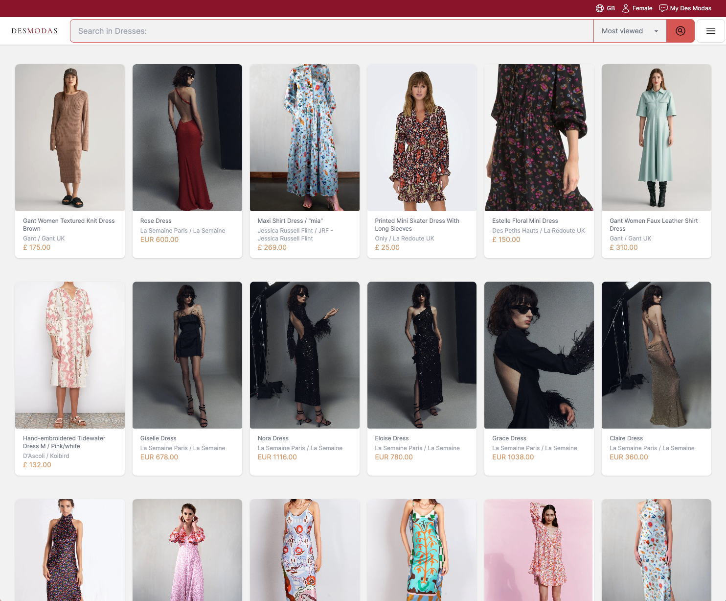
Task: Open Printed Mini Skater Dress image
Action: 422,138
